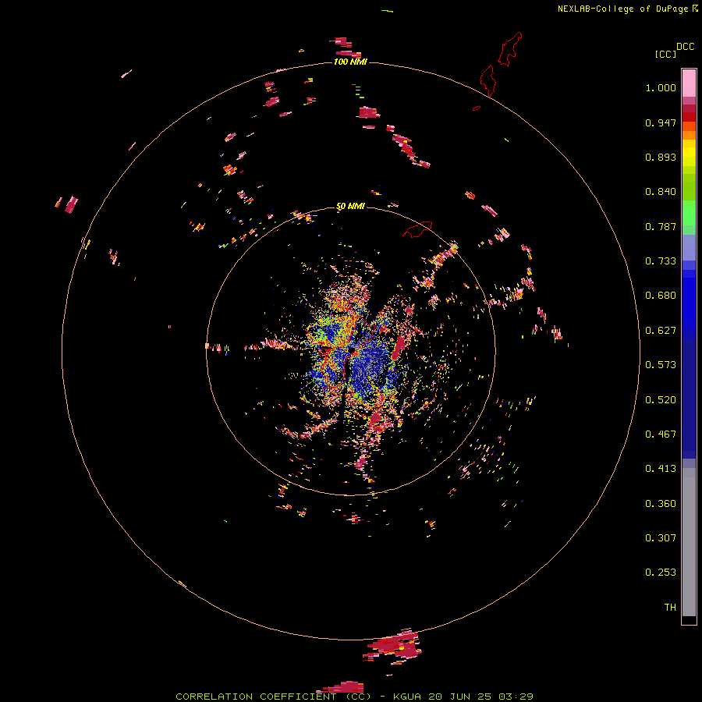Image resolution: width=702 pixels, height=702 pixels.
Task: Pick the 0.893 legend value
Action: [x=661, y=157]
